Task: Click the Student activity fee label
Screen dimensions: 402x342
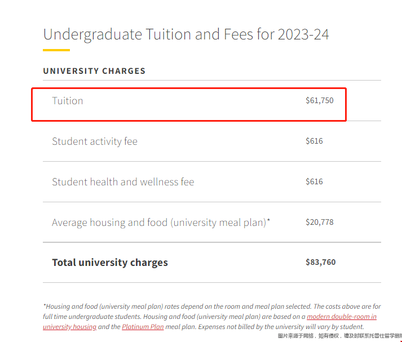Action: click(x=95, y=141)
